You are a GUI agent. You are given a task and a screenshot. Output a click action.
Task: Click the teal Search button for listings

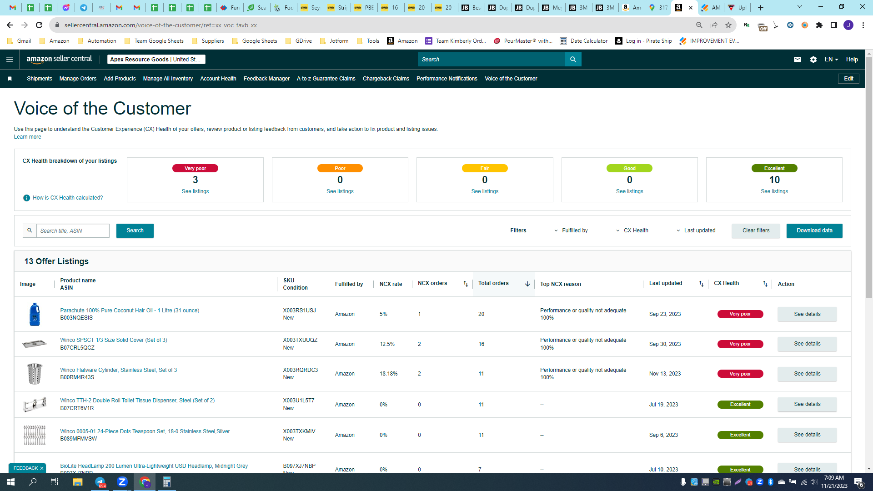click(x=135, y=230)
